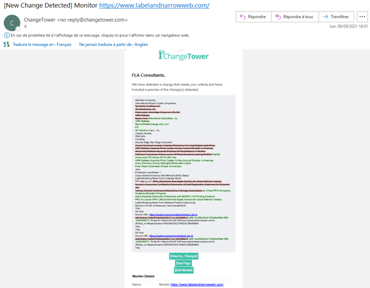Screen dimensions: 370x288
Task: Select Ne jamais traduire à partir de Anglais
Action: point(113,45)
